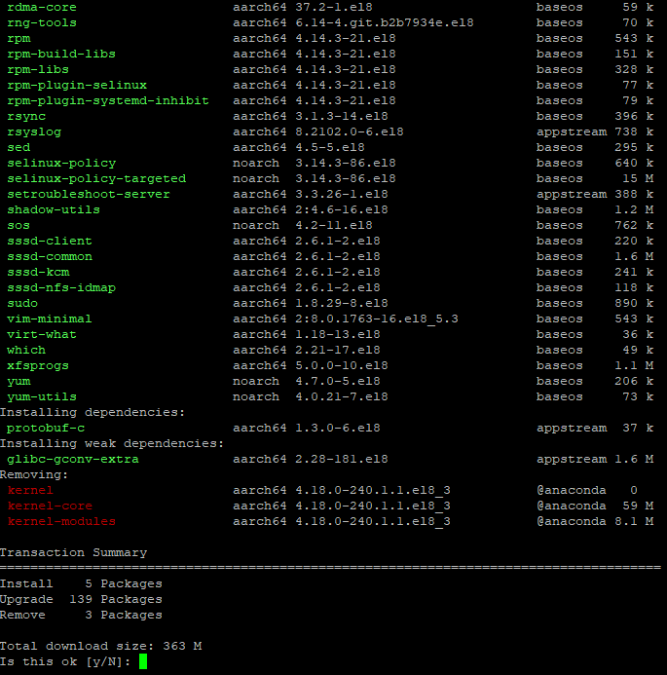667x675 pixels.
Task: Select the red kernel-core package name
Action: click(x=50, y=506)
